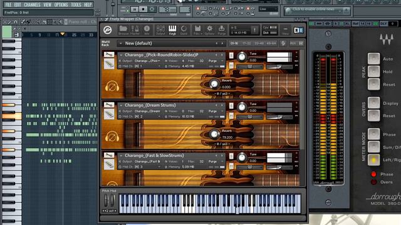Click the Kontakt rack vertical scrollbar

(x=302, y=99)
